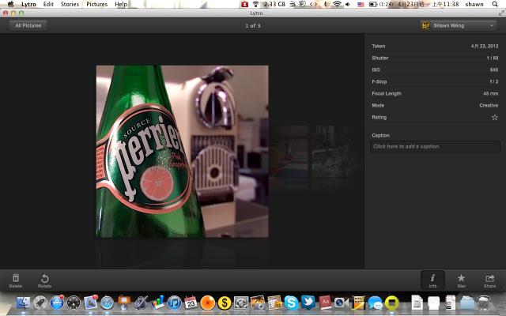Open the yellow dollar sign app
The image size is (506, 316).
click(225, 303)
